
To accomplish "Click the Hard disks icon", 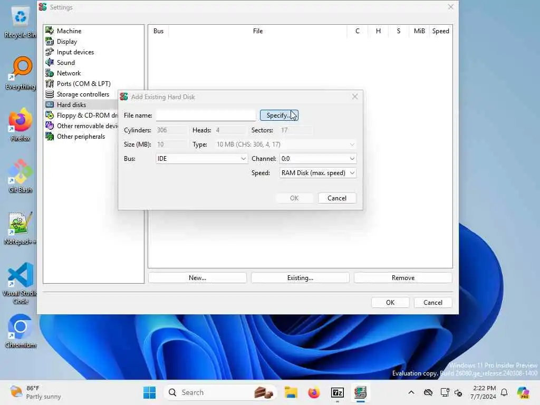I will tap(50, 105).
